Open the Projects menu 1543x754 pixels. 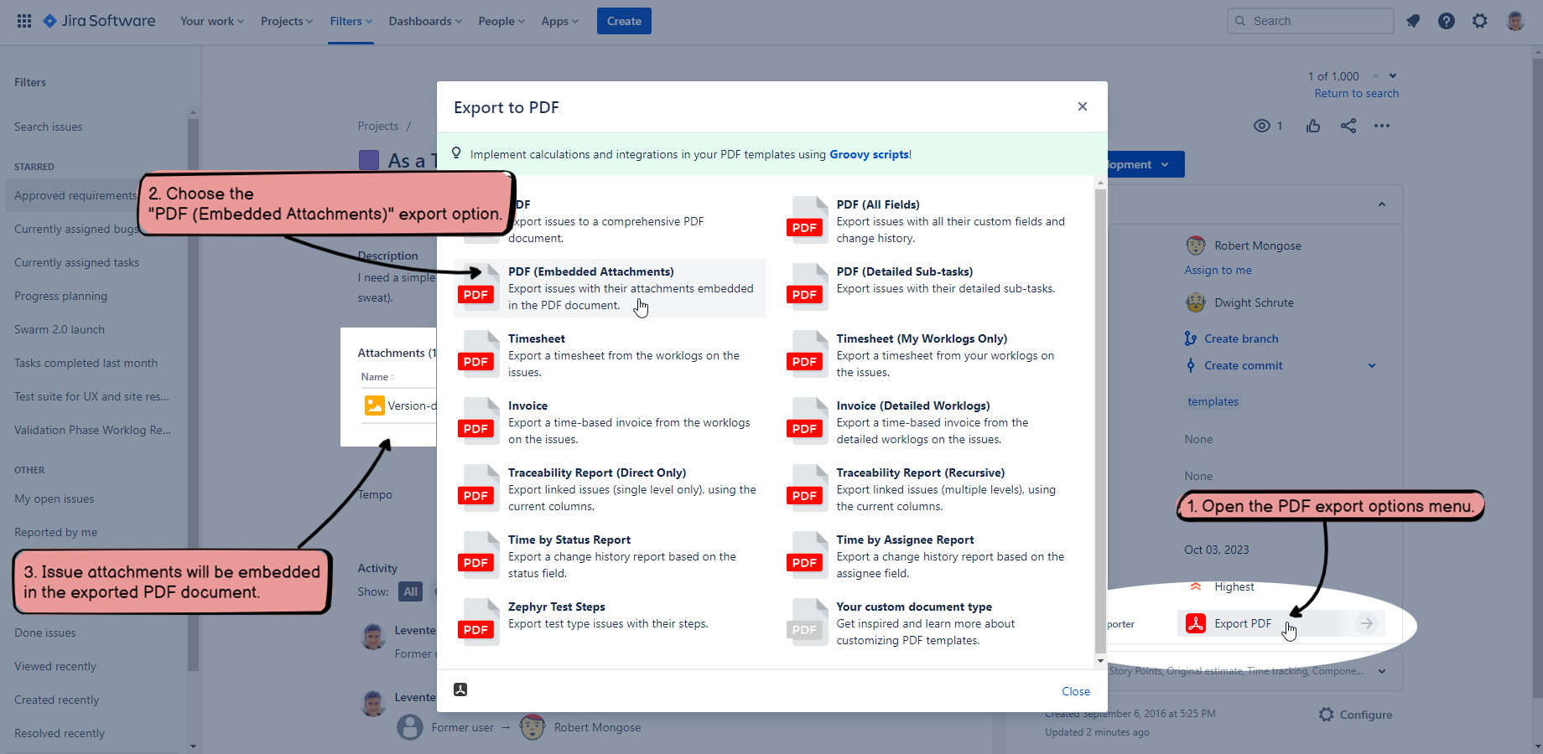tap(286, 21)
